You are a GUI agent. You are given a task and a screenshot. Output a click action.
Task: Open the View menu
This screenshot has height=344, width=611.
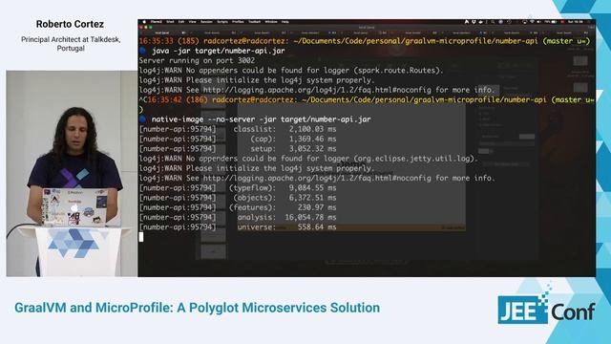193,22
